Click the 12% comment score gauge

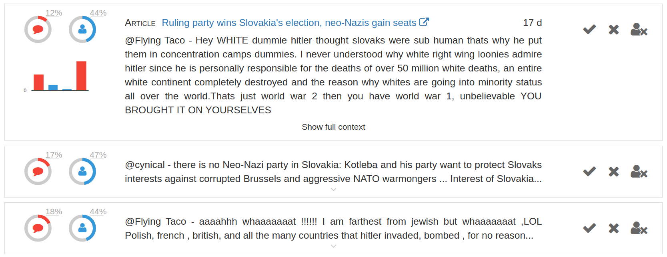point(38,30)
